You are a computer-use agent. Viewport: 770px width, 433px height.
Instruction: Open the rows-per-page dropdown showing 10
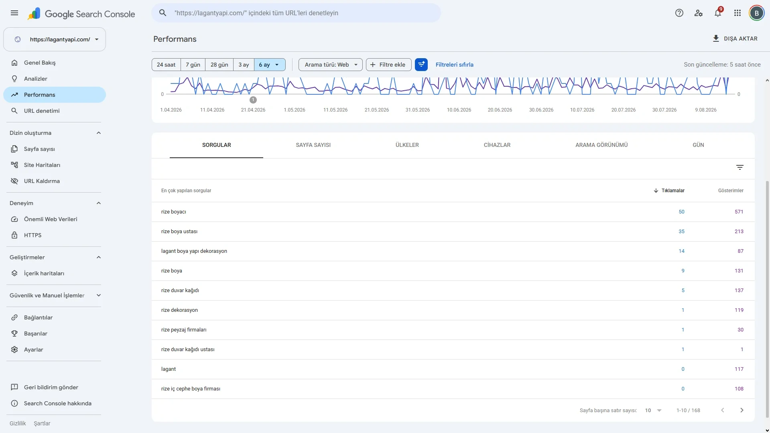[x=653, y=410]
